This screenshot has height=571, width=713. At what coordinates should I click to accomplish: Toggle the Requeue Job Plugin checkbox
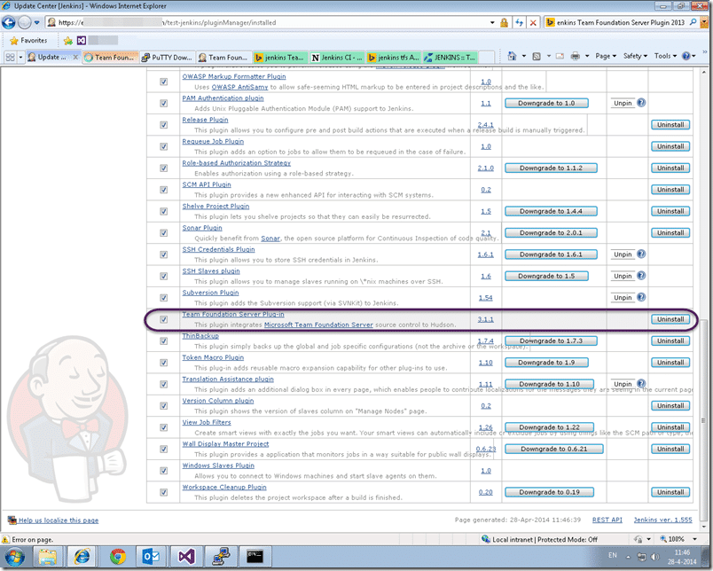click(164, 146)
